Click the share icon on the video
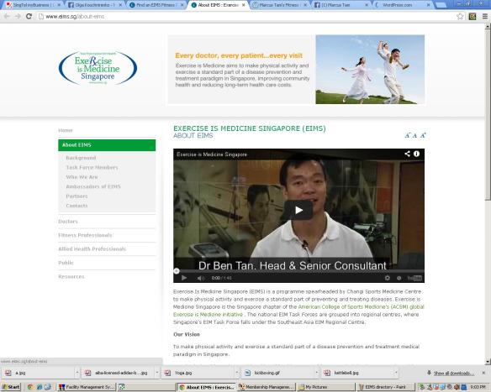Image resolution: width=491 pixels, height=392 pixels. point(407,154)
